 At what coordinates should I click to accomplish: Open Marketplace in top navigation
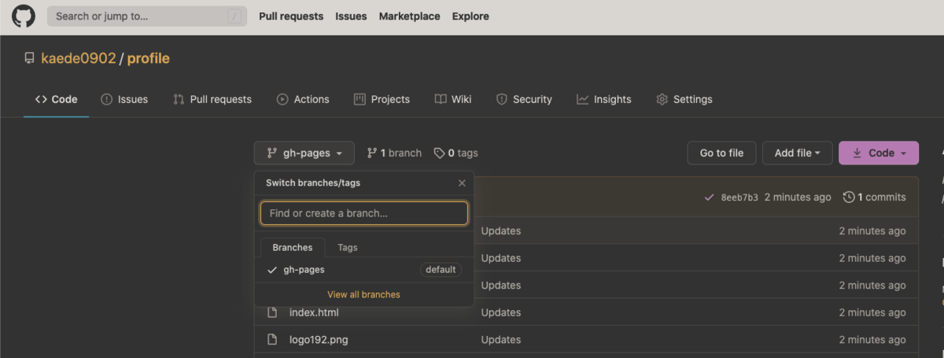tap(410, 16)
